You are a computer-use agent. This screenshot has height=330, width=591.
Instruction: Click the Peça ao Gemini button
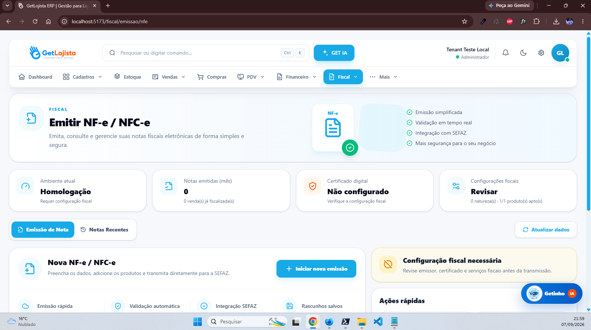pyautogui.click(x=509, y=6)
